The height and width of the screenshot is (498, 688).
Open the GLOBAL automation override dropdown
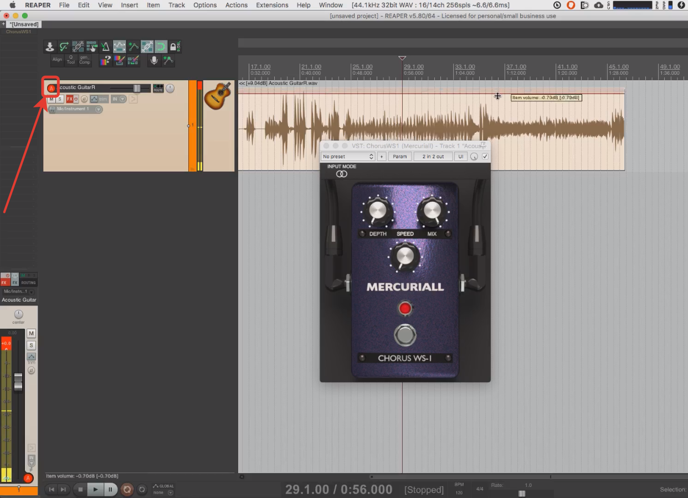click(163, 490)
